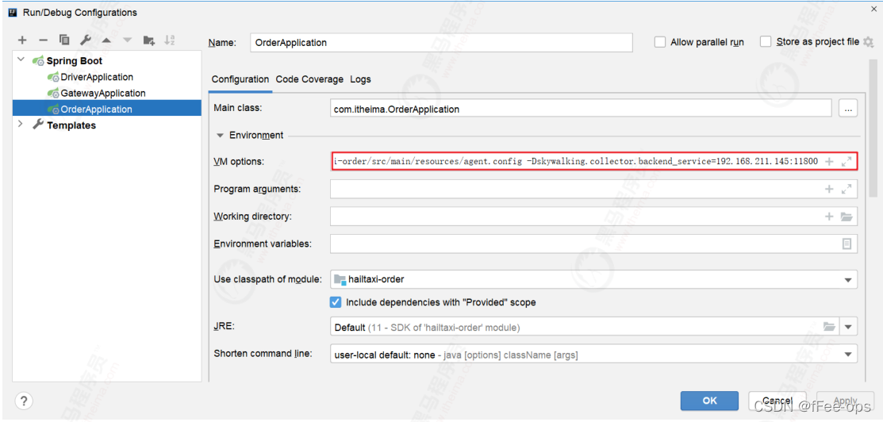The width and height of the screenshot is (883, 422).
Task: Remove the selected configuration with minus icon
Action: click(43, 40)
